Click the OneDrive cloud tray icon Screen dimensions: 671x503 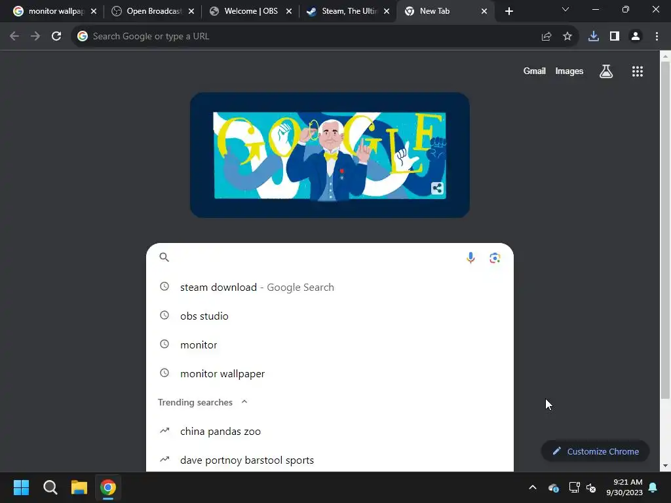point(553,487)
